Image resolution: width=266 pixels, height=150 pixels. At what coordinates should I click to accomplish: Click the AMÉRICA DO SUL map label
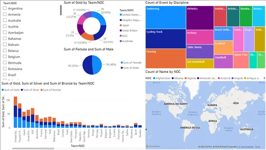click(x=190, y=127)
